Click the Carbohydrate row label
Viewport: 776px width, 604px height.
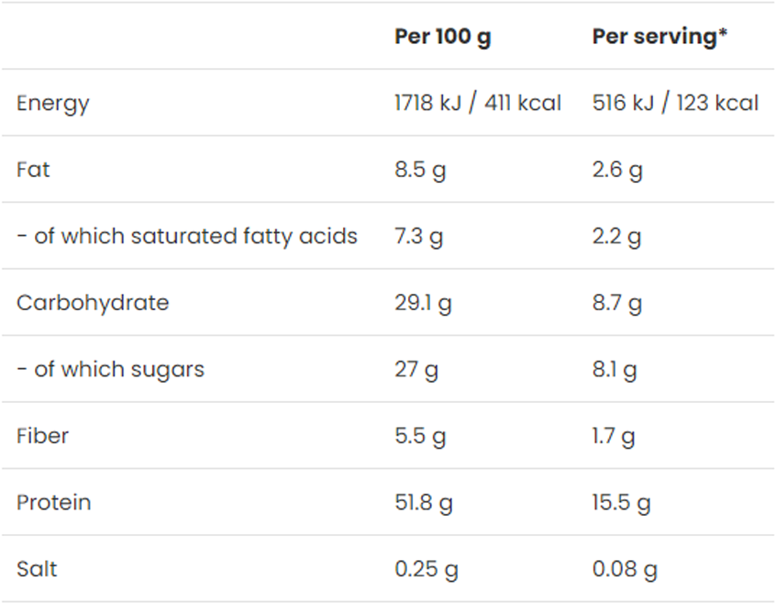click(x=93, y=303)
